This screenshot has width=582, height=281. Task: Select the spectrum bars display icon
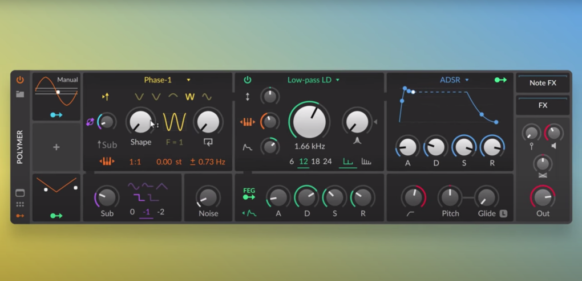pyautogui.click(x=366, y=162)
